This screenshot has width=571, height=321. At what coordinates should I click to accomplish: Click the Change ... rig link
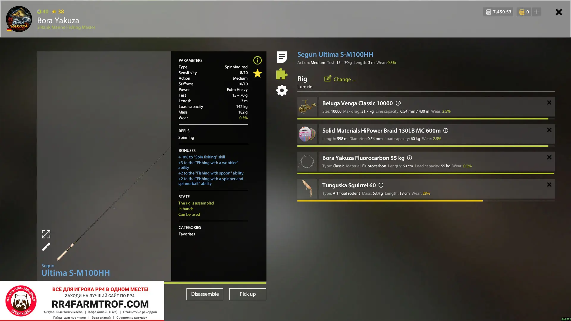coord(344,79)
